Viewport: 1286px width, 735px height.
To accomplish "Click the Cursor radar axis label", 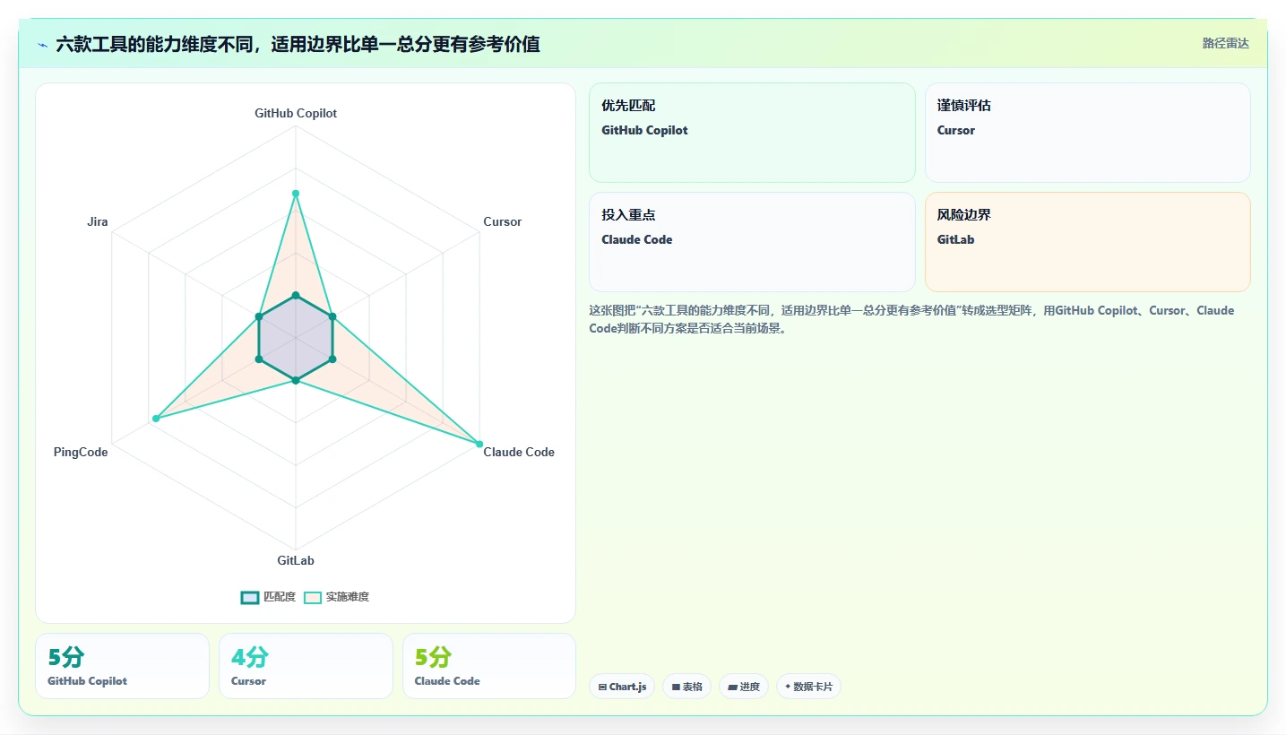I will tap(502, 221).
